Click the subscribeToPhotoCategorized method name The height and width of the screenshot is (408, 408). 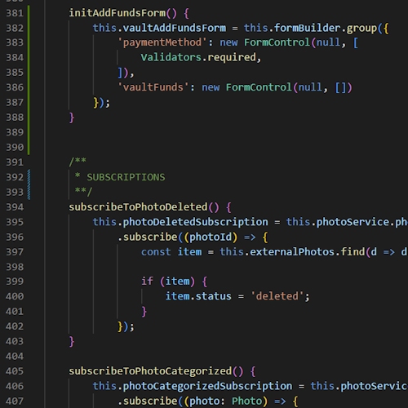coord(150,371)
